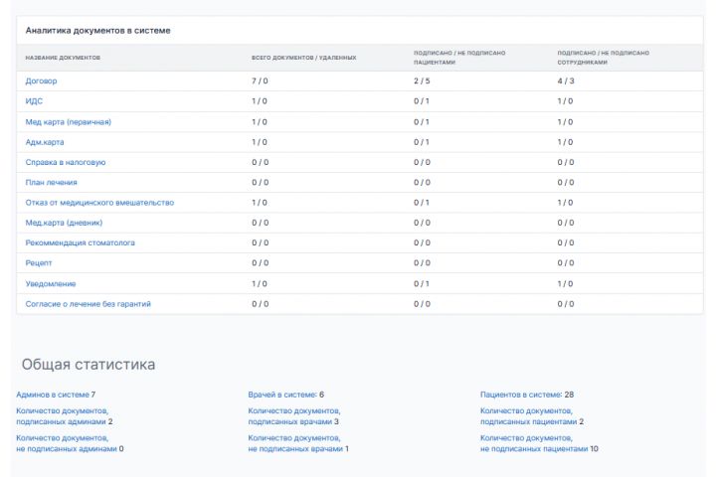Open Мед карта (первичная) link
Image resolution: width=716 pixels, height=477 pixels.
point(68,121)
